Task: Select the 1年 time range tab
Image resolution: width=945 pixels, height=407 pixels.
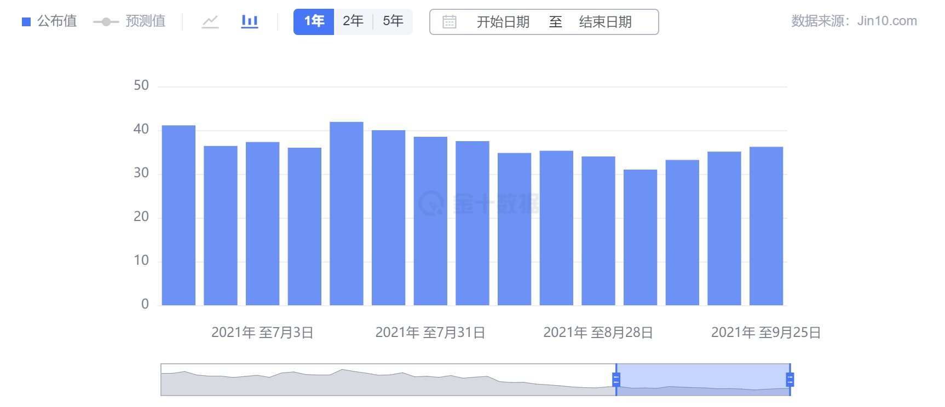Action: [x=314, y=22]
